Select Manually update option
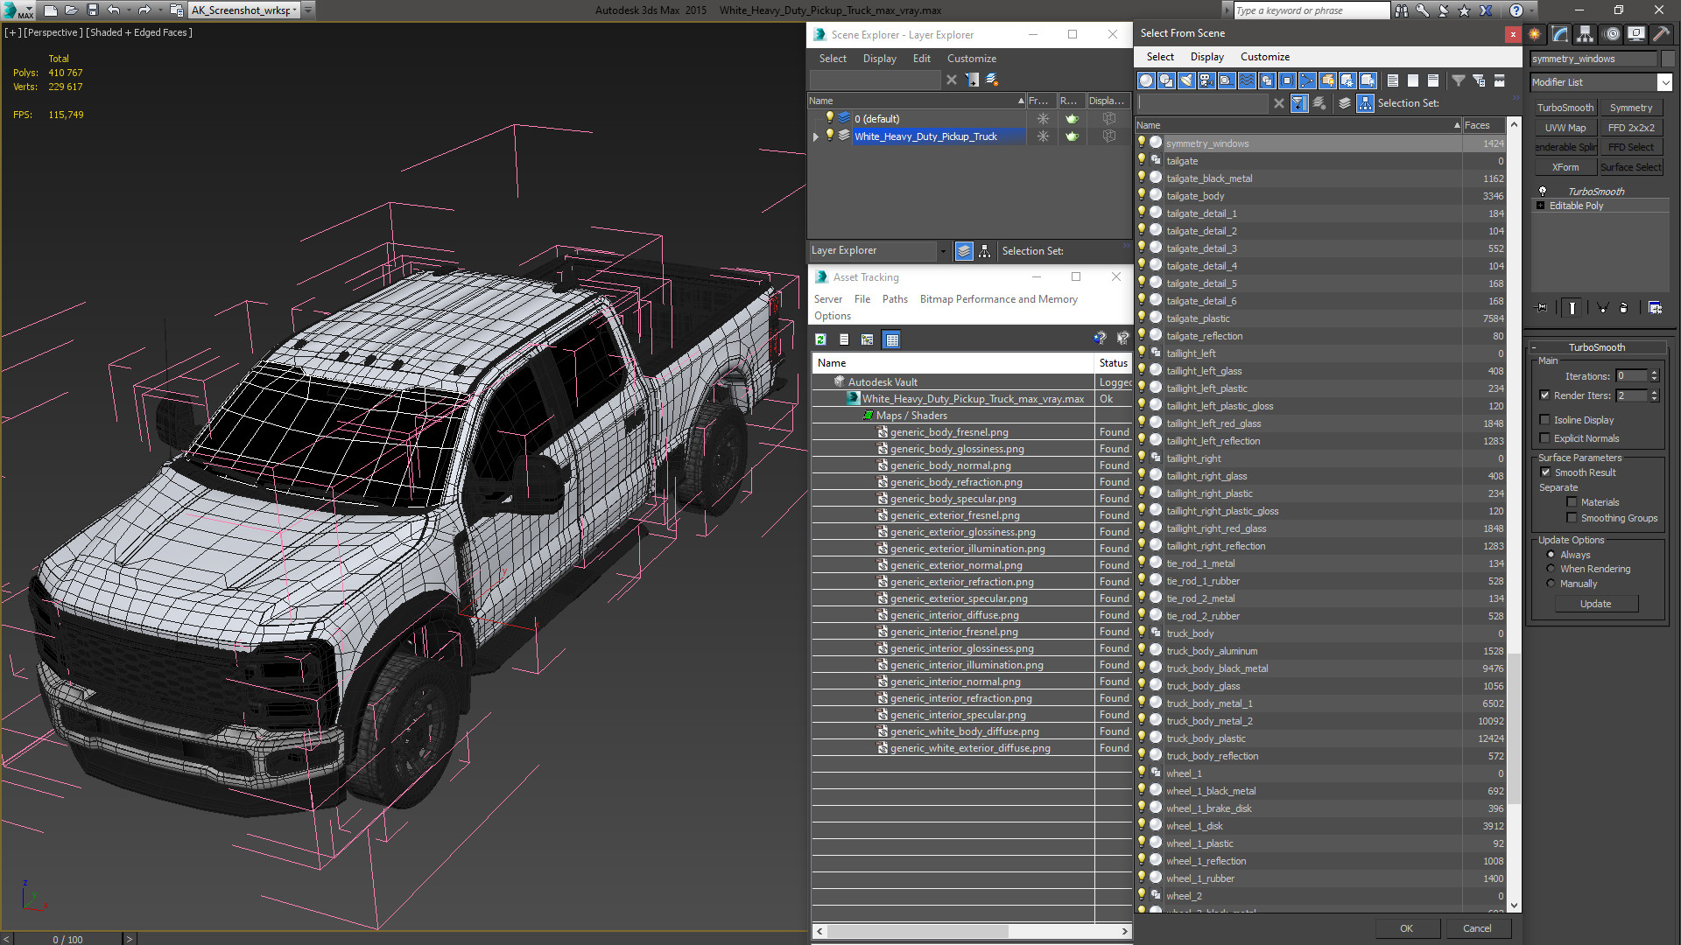 click(1551, 584)
